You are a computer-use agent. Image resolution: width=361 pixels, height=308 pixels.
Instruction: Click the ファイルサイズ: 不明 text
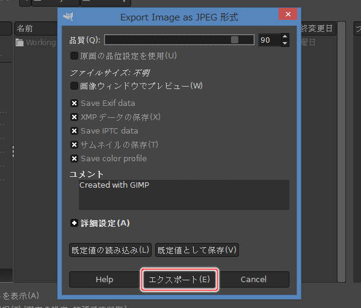pos(110,73)
